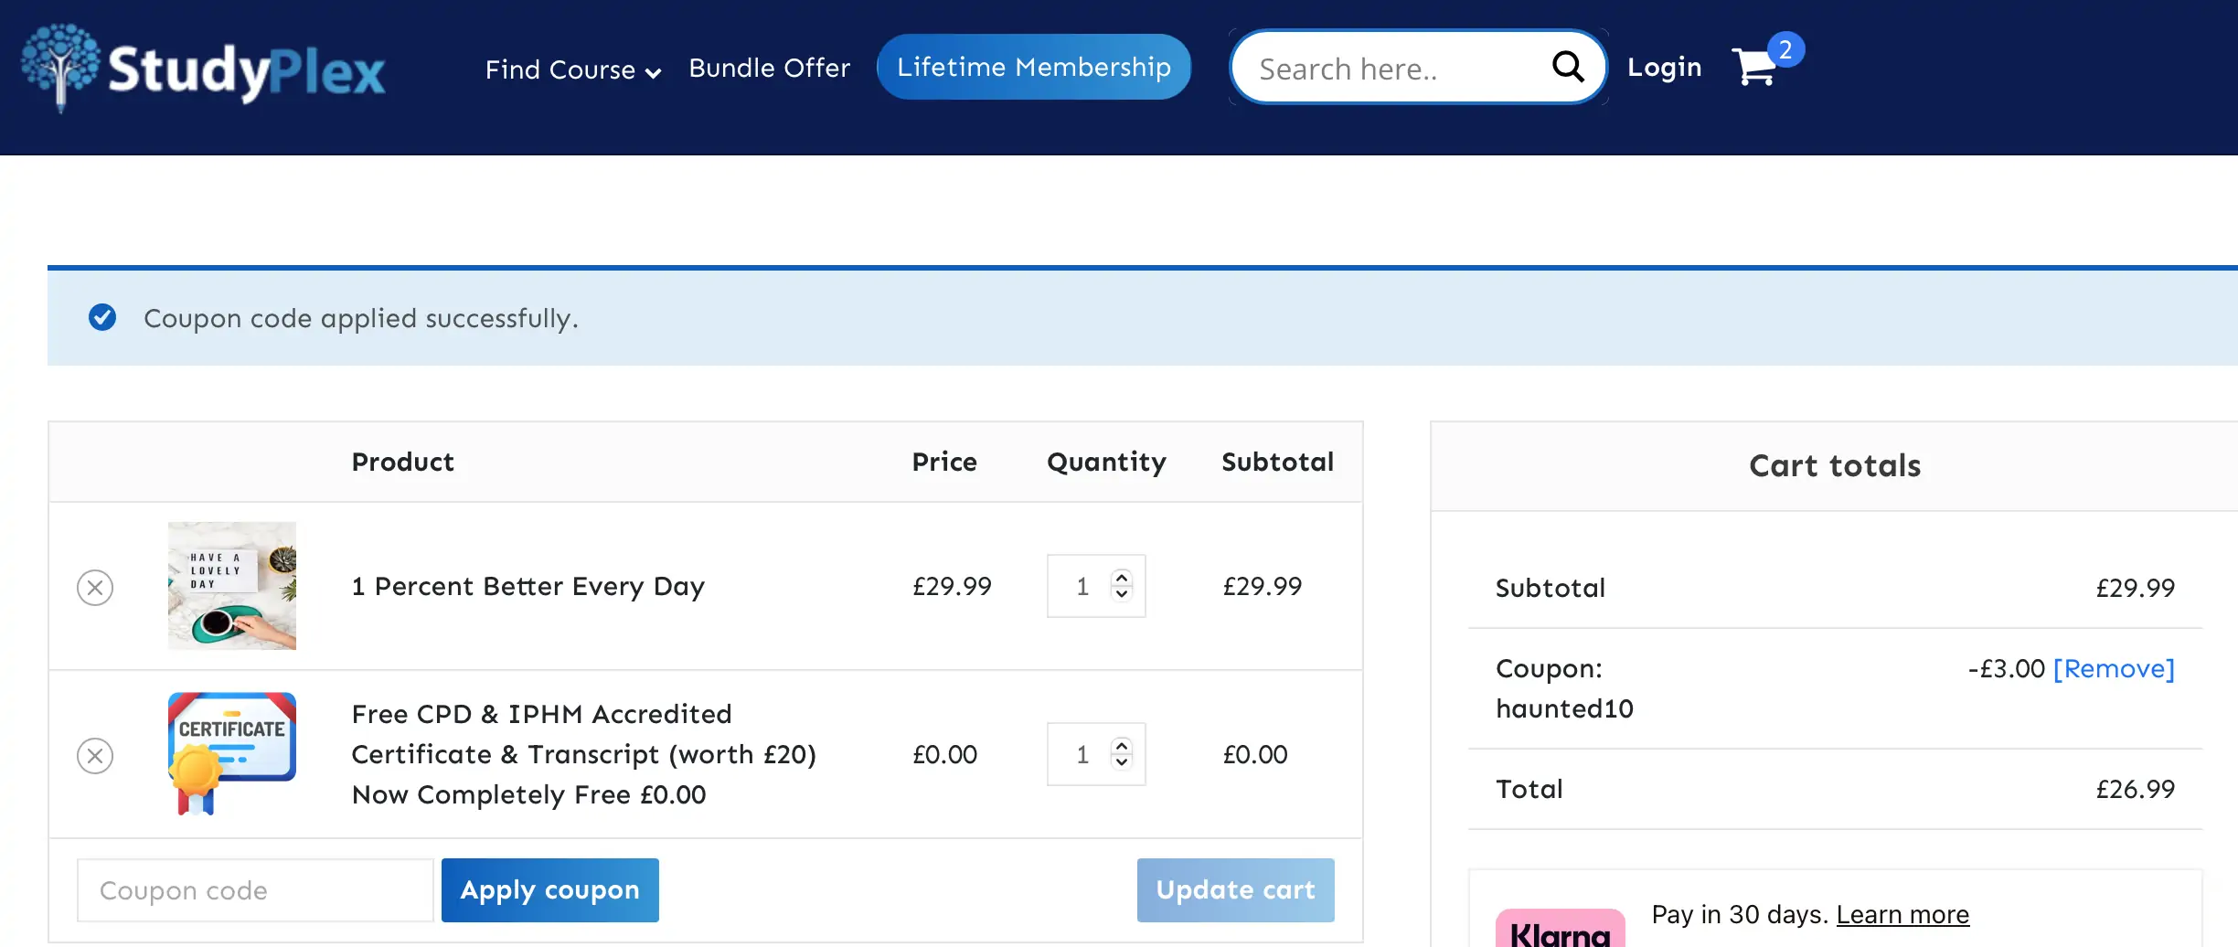This screenshot has width=2238, height=947.
Task: Open the 1 Percent Better course thumbnail
Action: tap(232, 586)
